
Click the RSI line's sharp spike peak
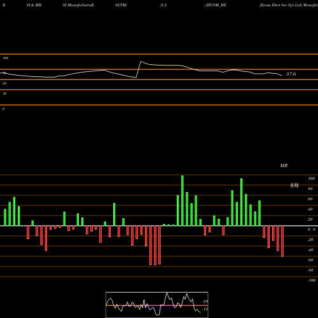(141, 62)
